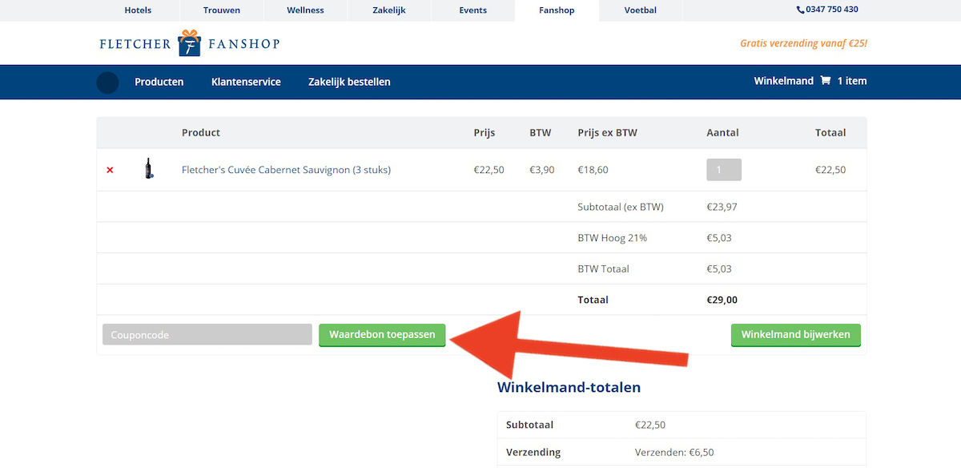This screenshot has width=961, height=468.
Task: Click the Aantal column header
Action: [722, 133]
